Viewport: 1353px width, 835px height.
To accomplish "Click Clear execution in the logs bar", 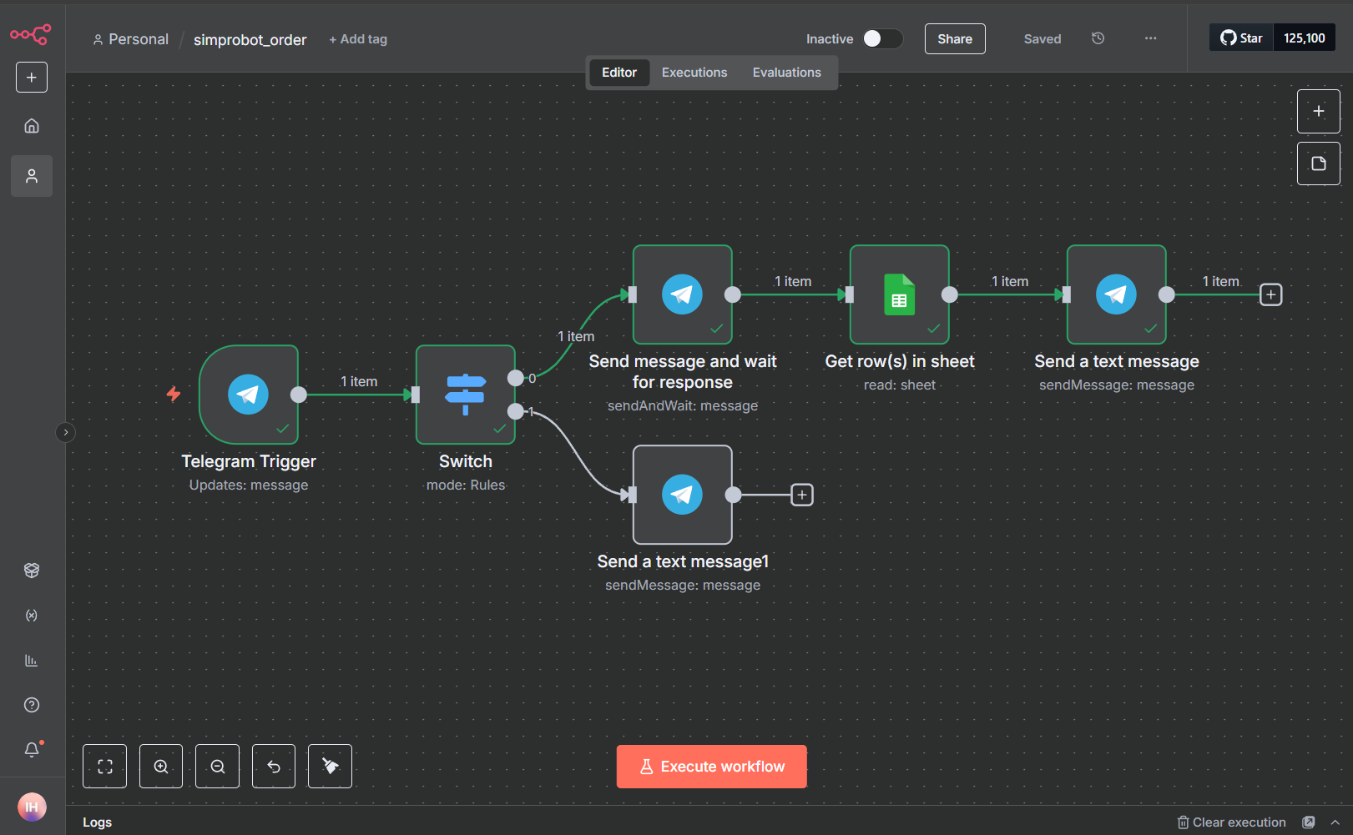I will pos(1232,822).
